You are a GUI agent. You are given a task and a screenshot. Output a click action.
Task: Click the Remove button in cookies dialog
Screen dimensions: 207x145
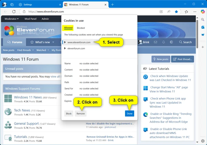point(81,114)
